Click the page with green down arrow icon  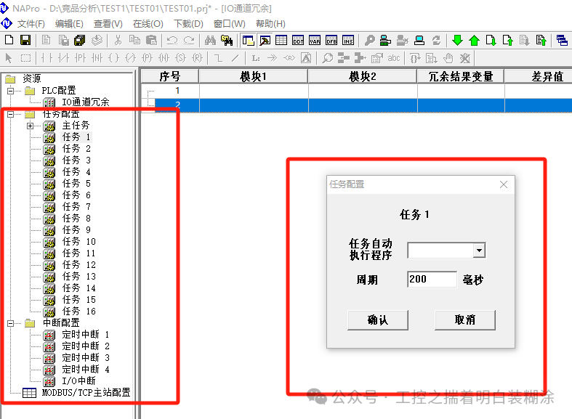(491, 40)
